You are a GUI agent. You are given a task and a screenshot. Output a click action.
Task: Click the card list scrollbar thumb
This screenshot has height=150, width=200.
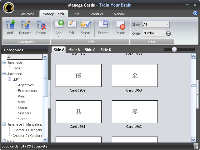click(194, 86)
